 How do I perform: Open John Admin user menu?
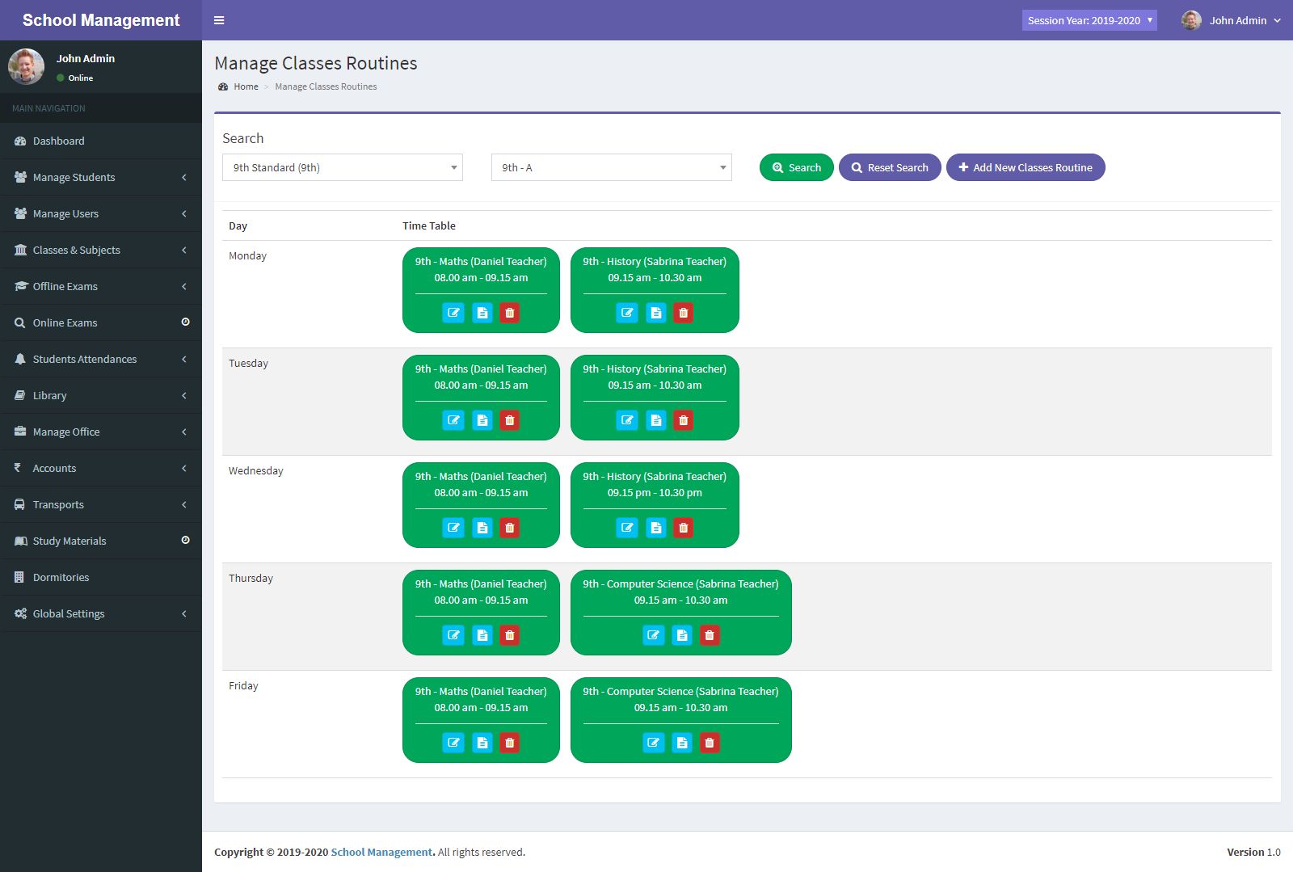(x=1232, y=20)
